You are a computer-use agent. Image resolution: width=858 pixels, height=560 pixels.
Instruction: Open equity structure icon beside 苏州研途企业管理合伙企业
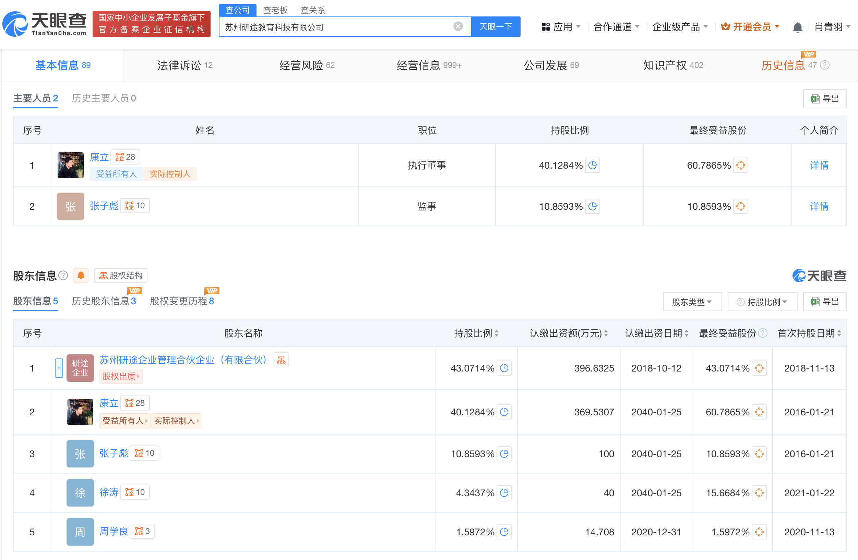(x=281, y=360)
